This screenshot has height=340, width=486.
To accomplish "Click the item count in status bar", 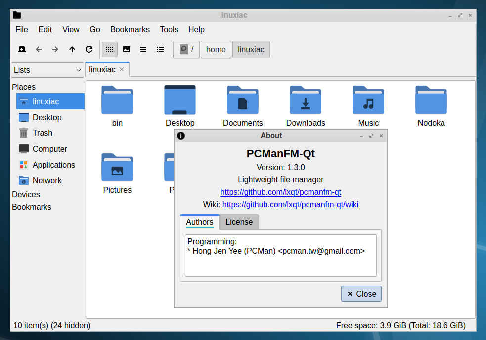I will 52,326.
